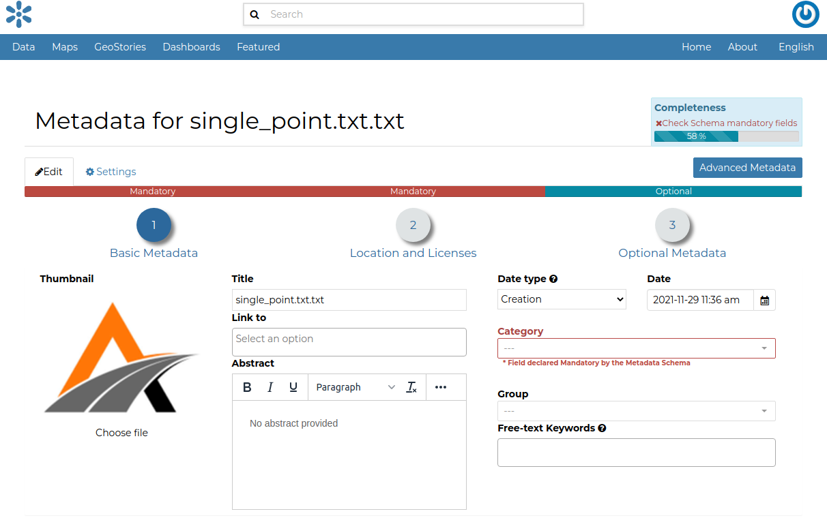Click the Date type help icon
Viewport: 827px width, 518px height.
[553, 279]
